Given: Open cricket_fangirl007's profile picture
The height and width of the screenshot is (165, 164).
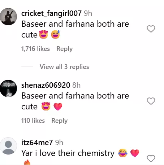Looking at the screenshot, I should tap(8, 17).
